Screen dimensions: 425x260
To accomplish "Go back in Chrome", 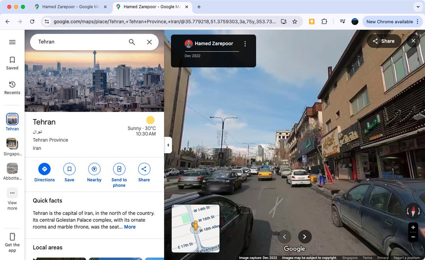I will (7, 22).
